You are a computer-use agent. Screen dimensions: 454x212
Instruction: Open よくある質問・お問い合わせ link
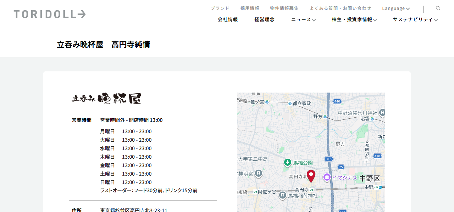[x=340, y=8]
